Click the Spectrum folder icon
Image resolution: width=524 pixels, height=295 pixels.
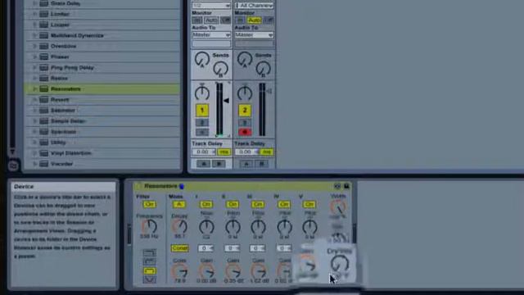(x=43, y=132)
